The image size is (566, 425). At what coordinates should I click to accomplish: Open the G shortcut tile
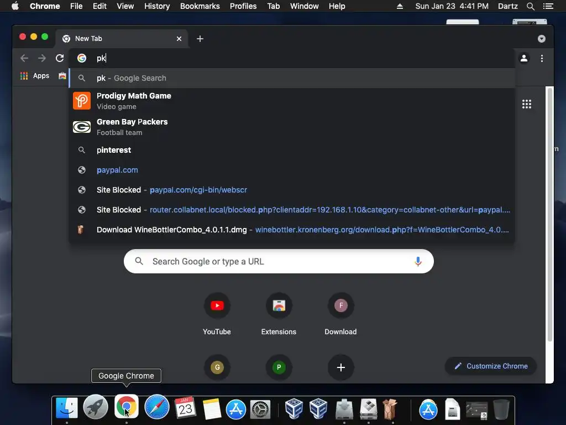[217, 367]
